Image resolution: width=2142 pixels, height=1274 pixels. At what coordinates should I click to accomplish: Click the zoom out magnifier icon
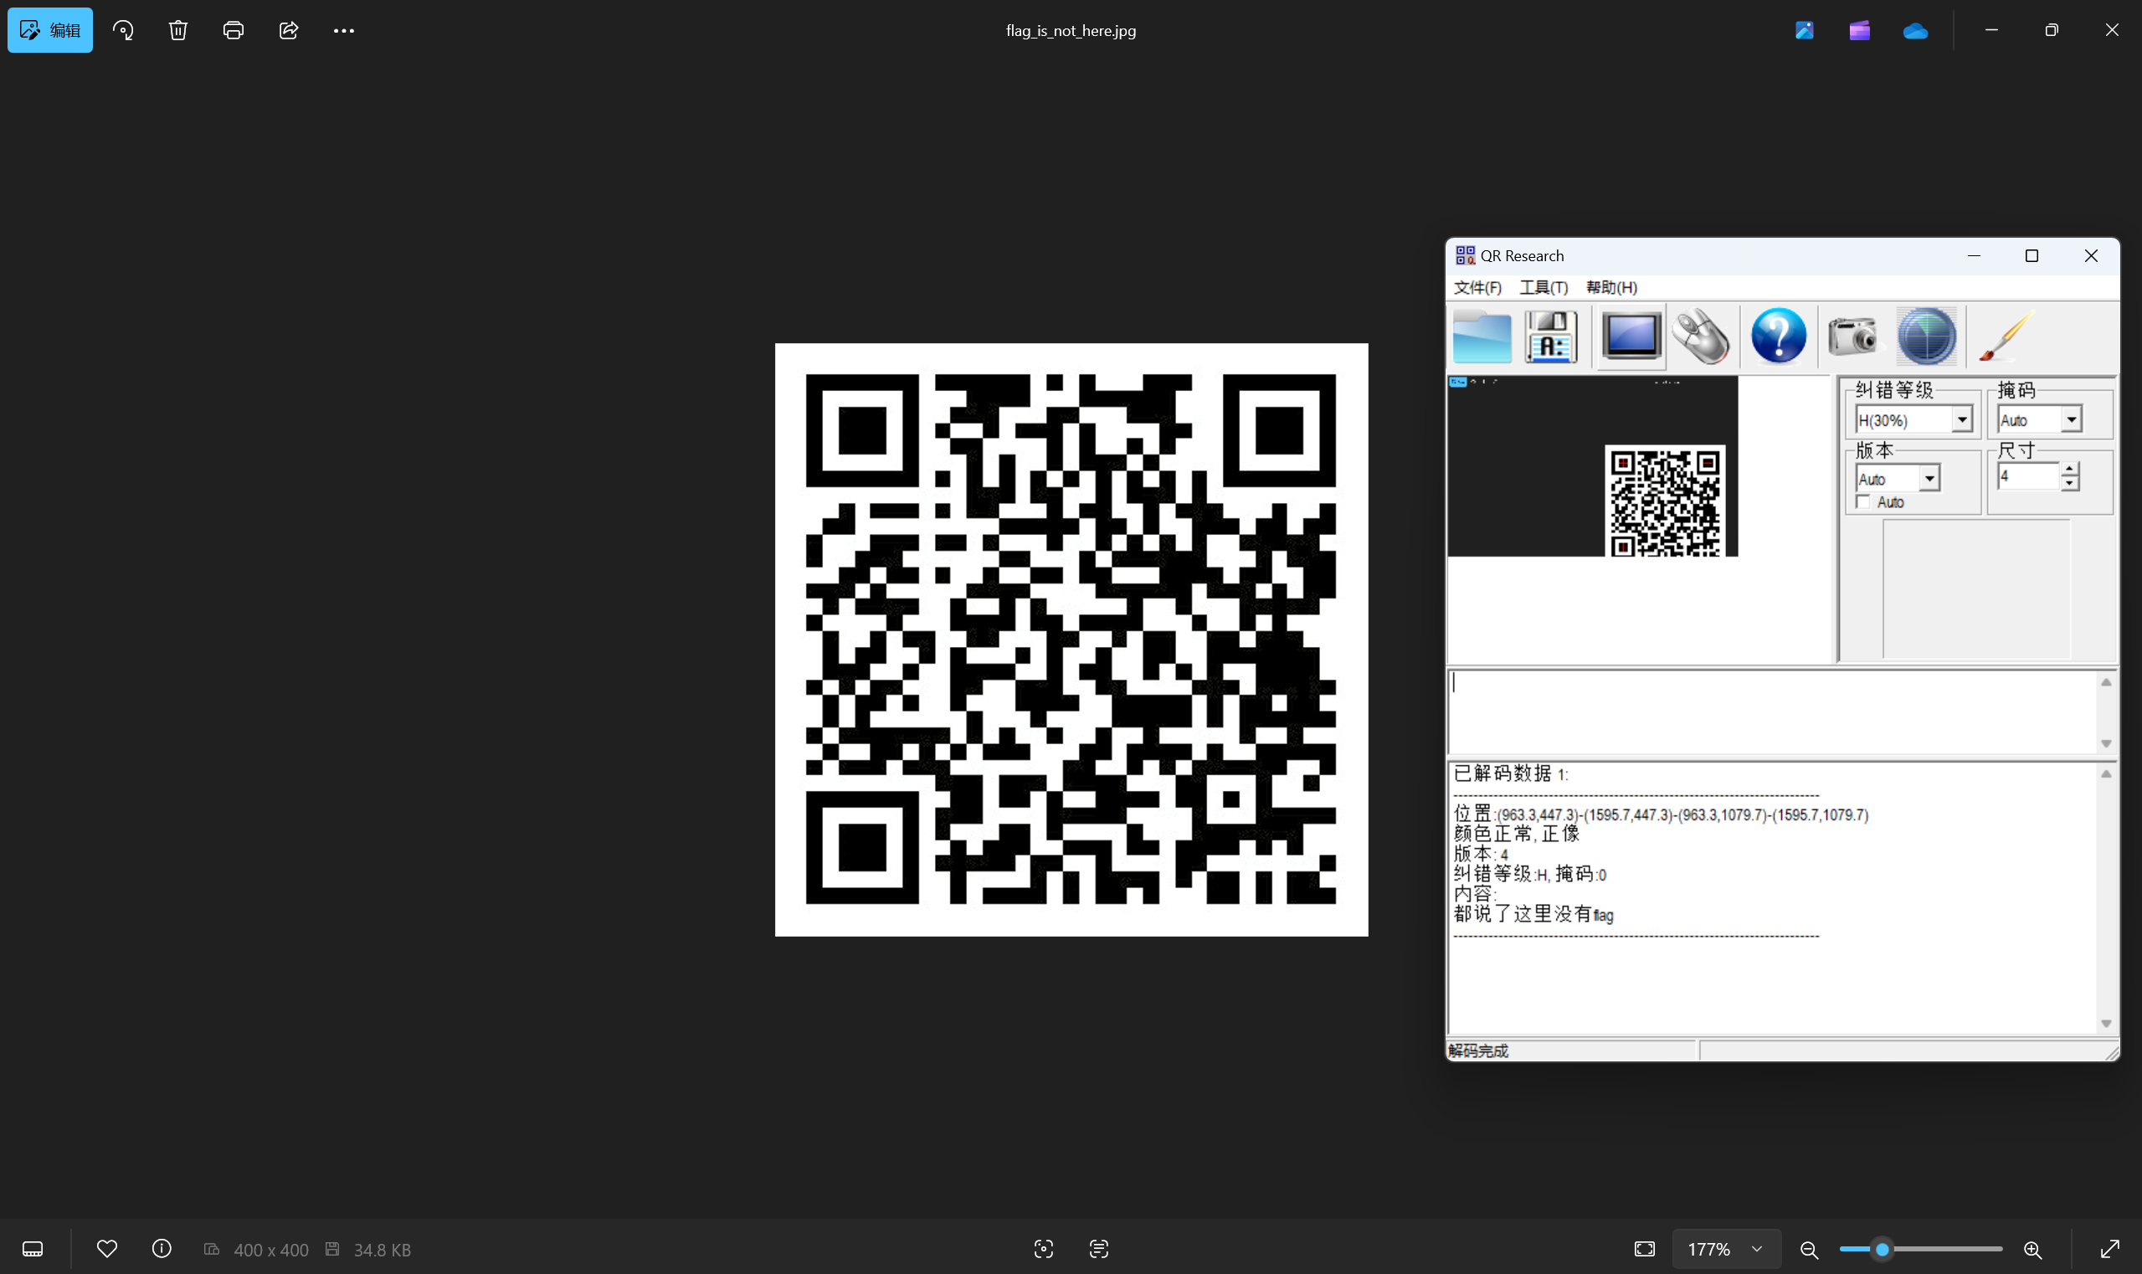point(1809,1249)
